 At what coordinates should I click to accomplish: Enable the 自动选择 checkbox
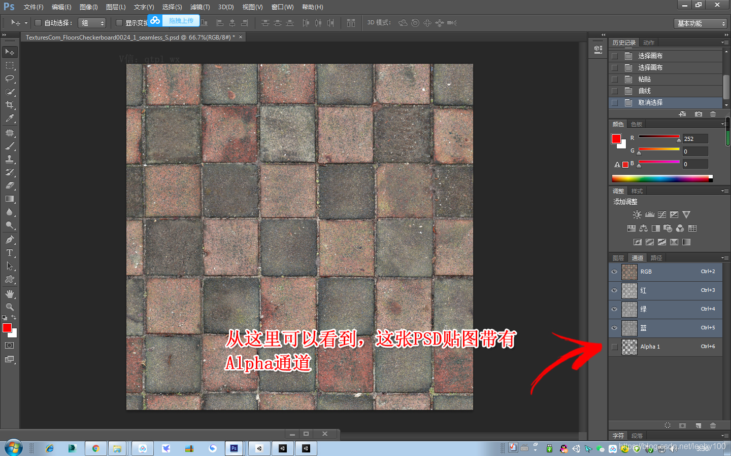(x=38, y=23)
